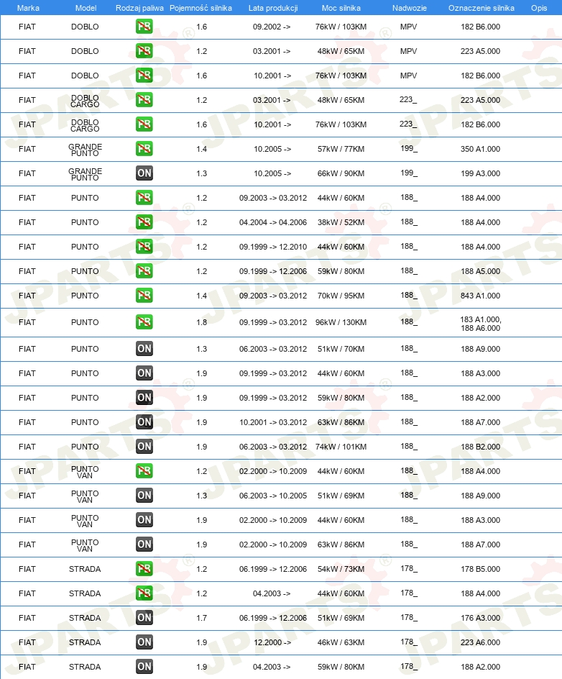Click the ON diesel icon in the PUNTO VAN 63kW / 86KM row
This screenshot has width=562, height=679.
tap(144, 544)
